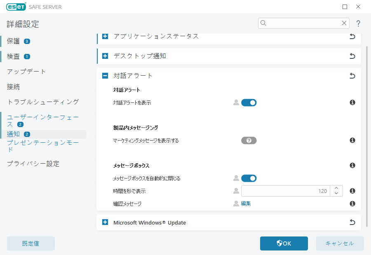Disable the 対話アラートを表示 switch
Image resolution: width=371 pixels, height=255 pixels.
point(249,102)
